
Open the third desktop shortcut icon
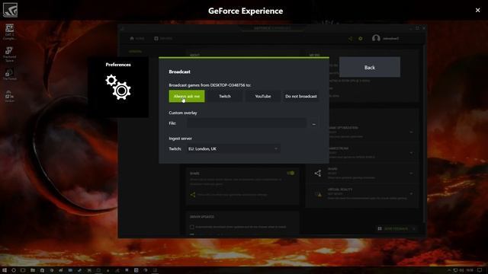[x=9, y=75]
